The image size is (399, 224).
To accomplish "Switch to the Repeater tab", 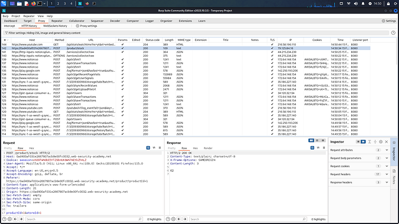I will pos(57,21).
